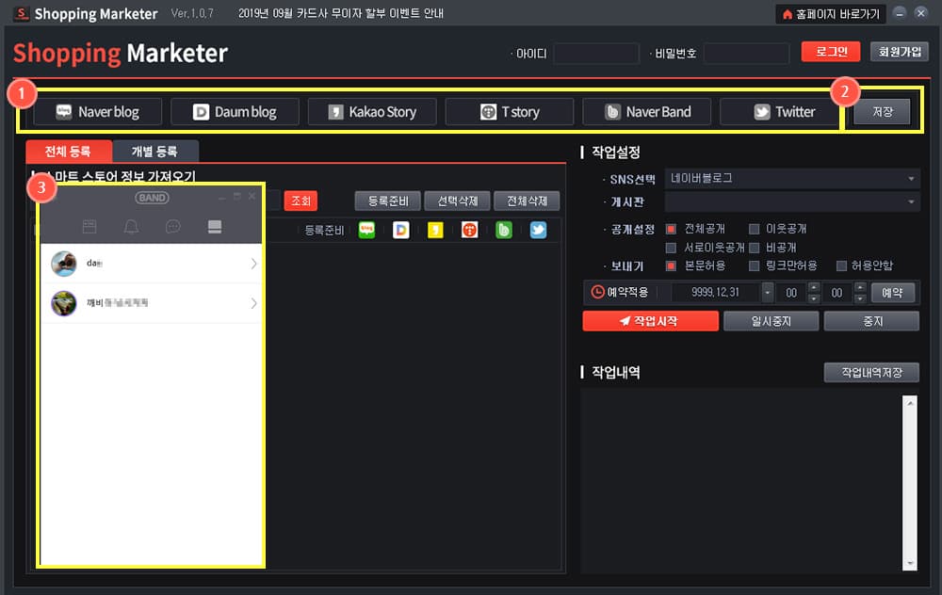Image resolution: width=942 pixels, height=595 pixels.
Task: Click the red 조회 button
Action: pyautogui.click(x=301, y=201)
